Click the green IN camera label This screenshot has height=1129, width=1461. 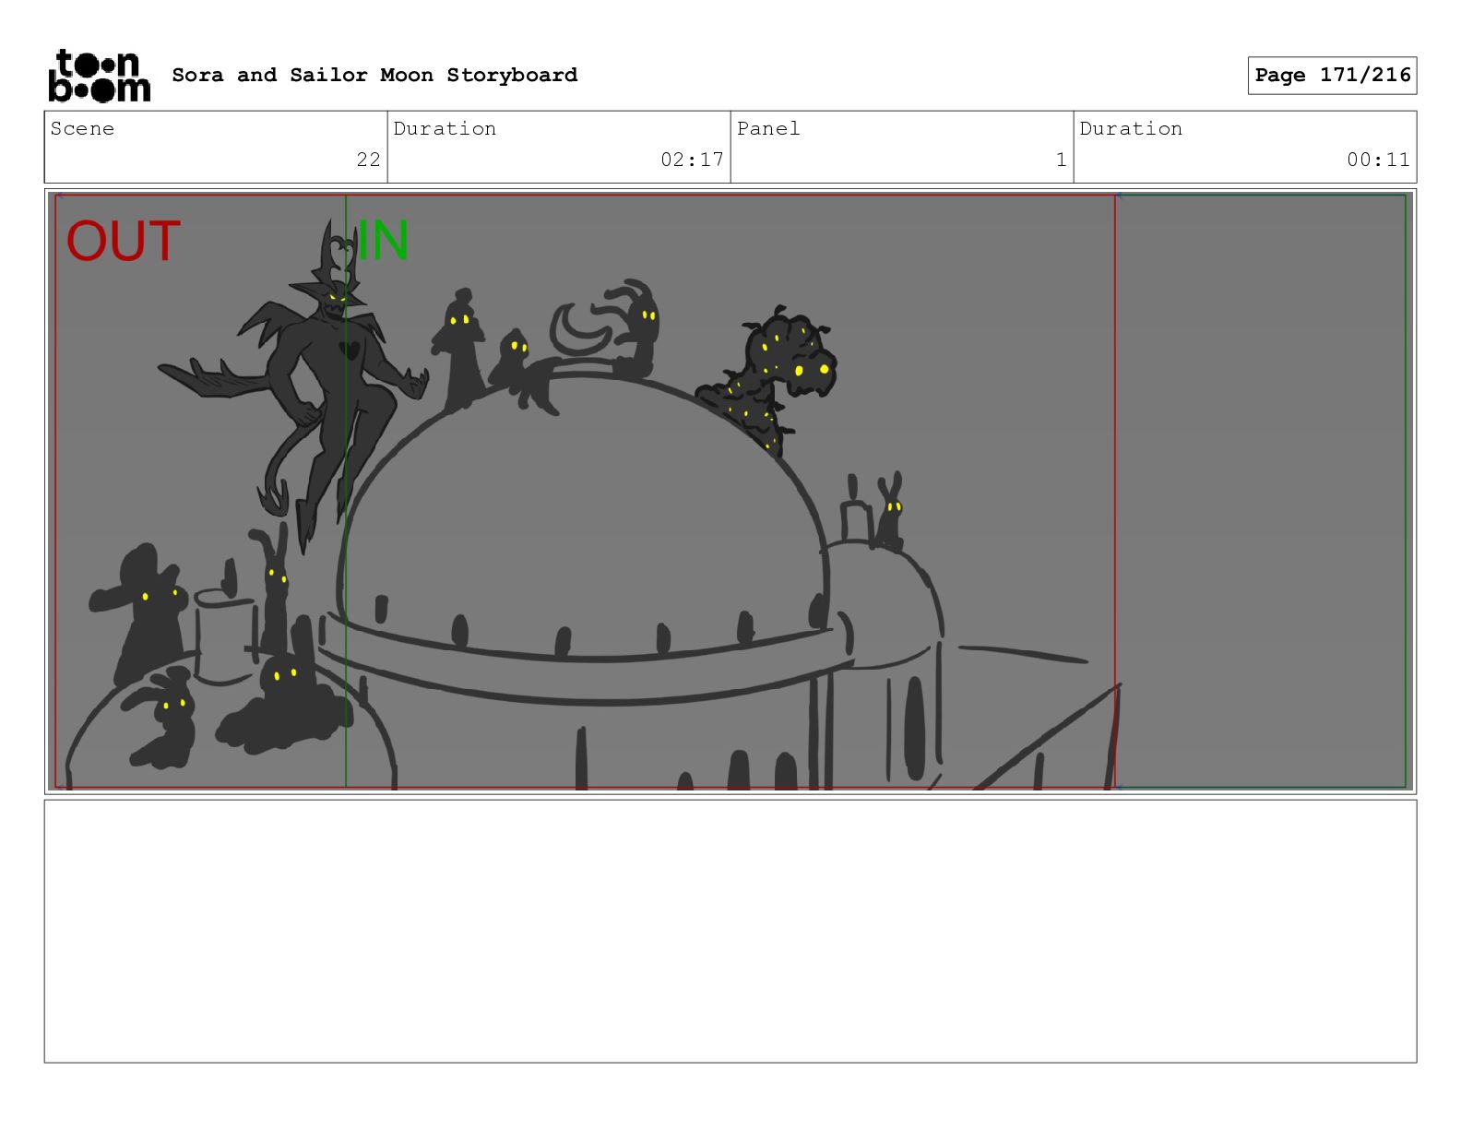[x=382, y=240]
